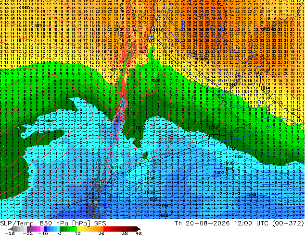This screenshot has width=305, height=235.
Task: Pick the gray arrow at legend cold end
Action: 11,229
